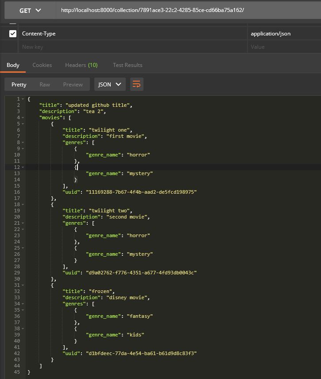Image resolution: width=321 pixels, height=379 pixels.
Task: Collapse the genre object at line 12
Action: tap(23, 167)
